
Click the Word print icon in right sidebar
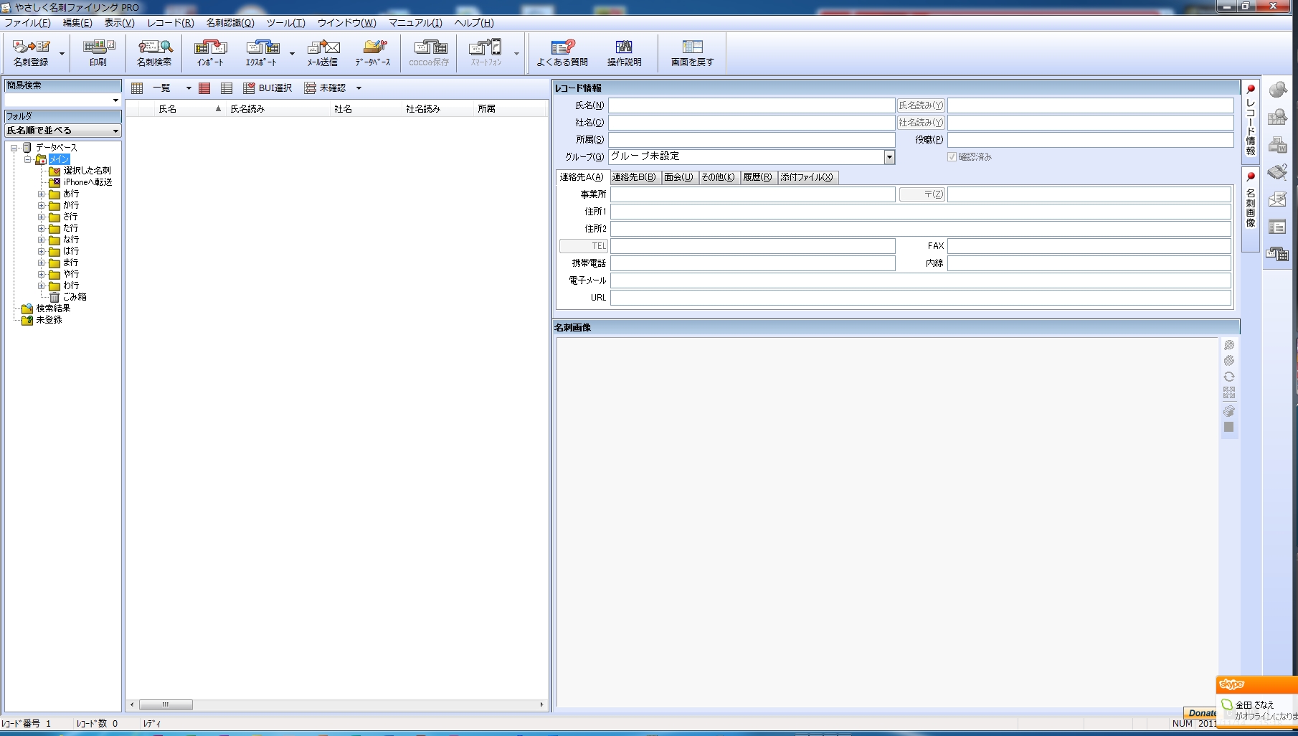[1278, 145]
